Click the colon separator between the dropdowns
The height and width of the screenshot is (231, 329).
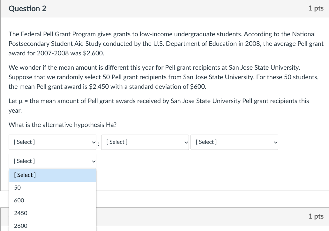[99, 144]
